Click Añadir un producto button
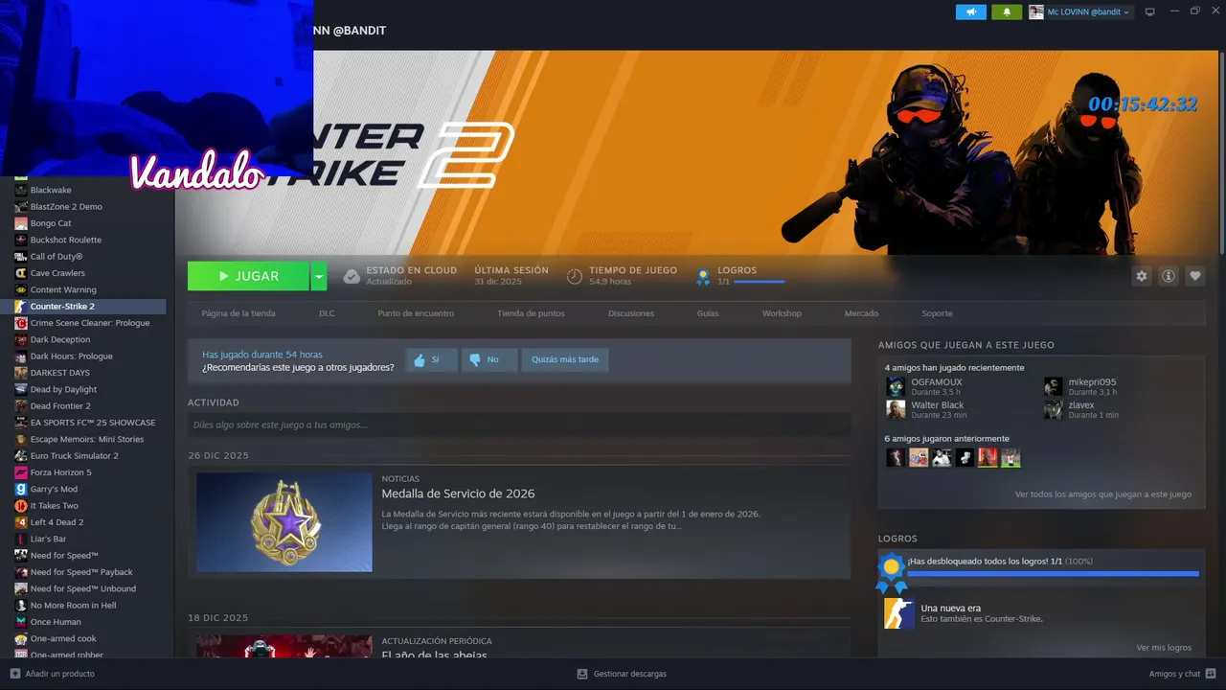1226x690 pixels. pos(53,674)
